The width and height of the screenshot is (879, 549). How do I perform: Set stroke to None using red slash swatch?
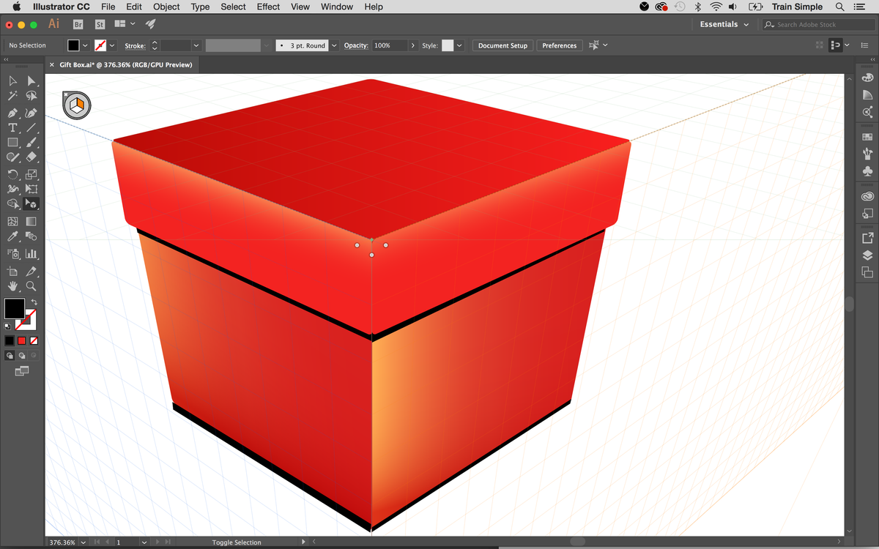(x=33, y=340)
